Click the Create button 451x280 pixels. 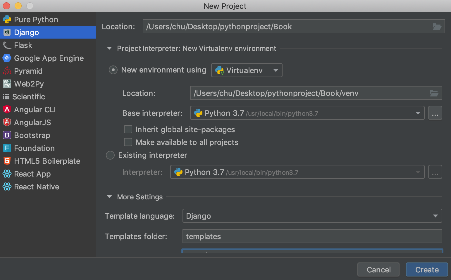coord(427,269)
